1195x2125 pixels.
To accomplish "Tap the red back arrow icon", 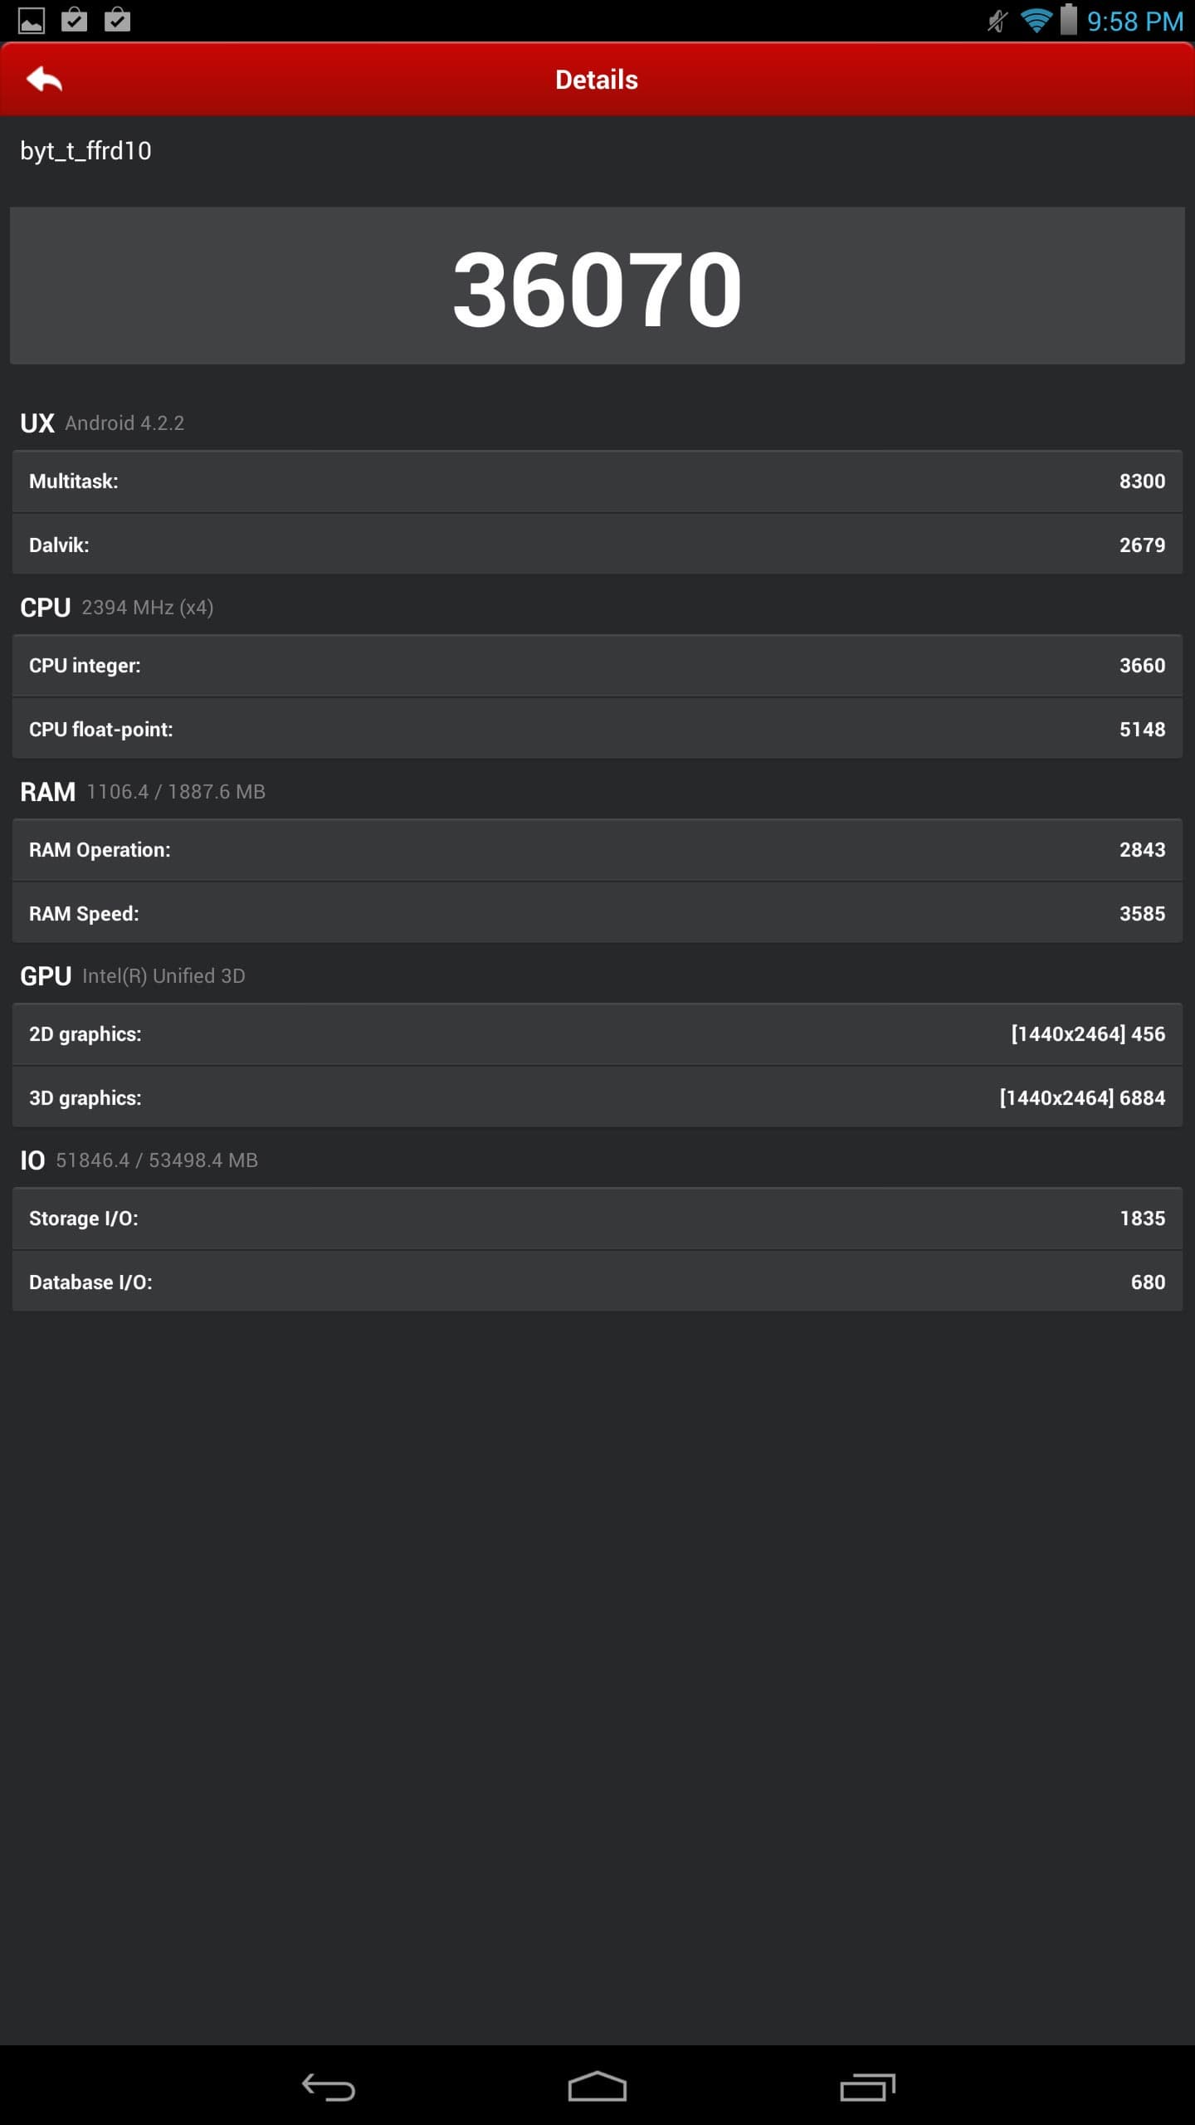I will (45, 80).
